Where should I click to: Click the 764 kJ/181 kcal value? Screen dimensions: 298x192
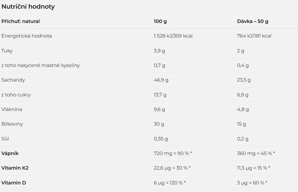point(254,36)
